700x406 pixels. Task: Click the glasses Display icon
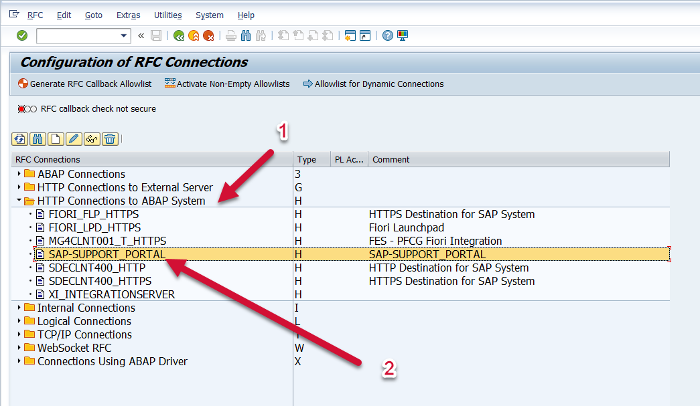(x=92, y=139)
